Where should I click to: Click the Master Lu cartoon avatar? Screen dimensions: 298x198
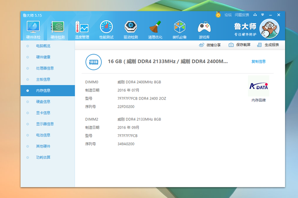[x=269, y=29]
